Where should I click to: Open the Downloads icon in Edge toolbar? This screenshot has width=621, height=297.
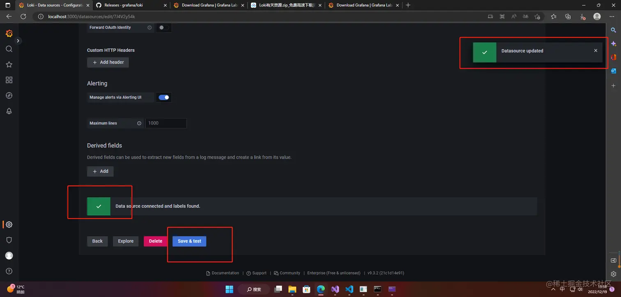tap(582, 16)
